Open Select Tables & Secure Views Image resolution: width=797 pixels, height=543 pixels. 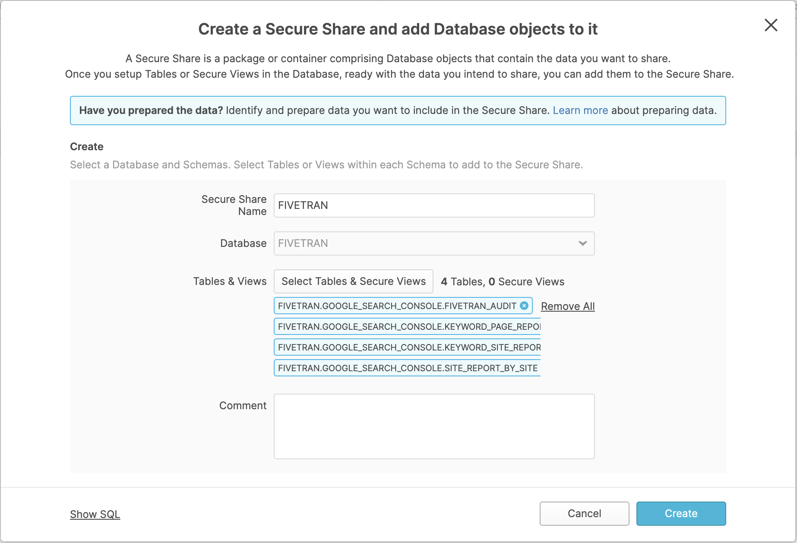pyautogui.click(x=354, y=281)
